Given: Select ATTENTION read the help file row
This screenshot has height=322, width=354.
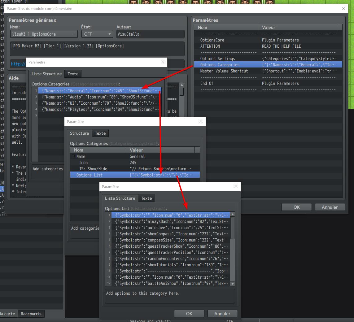Looking at the screenshot, I should pyautogui.click(x=268, y=46).
